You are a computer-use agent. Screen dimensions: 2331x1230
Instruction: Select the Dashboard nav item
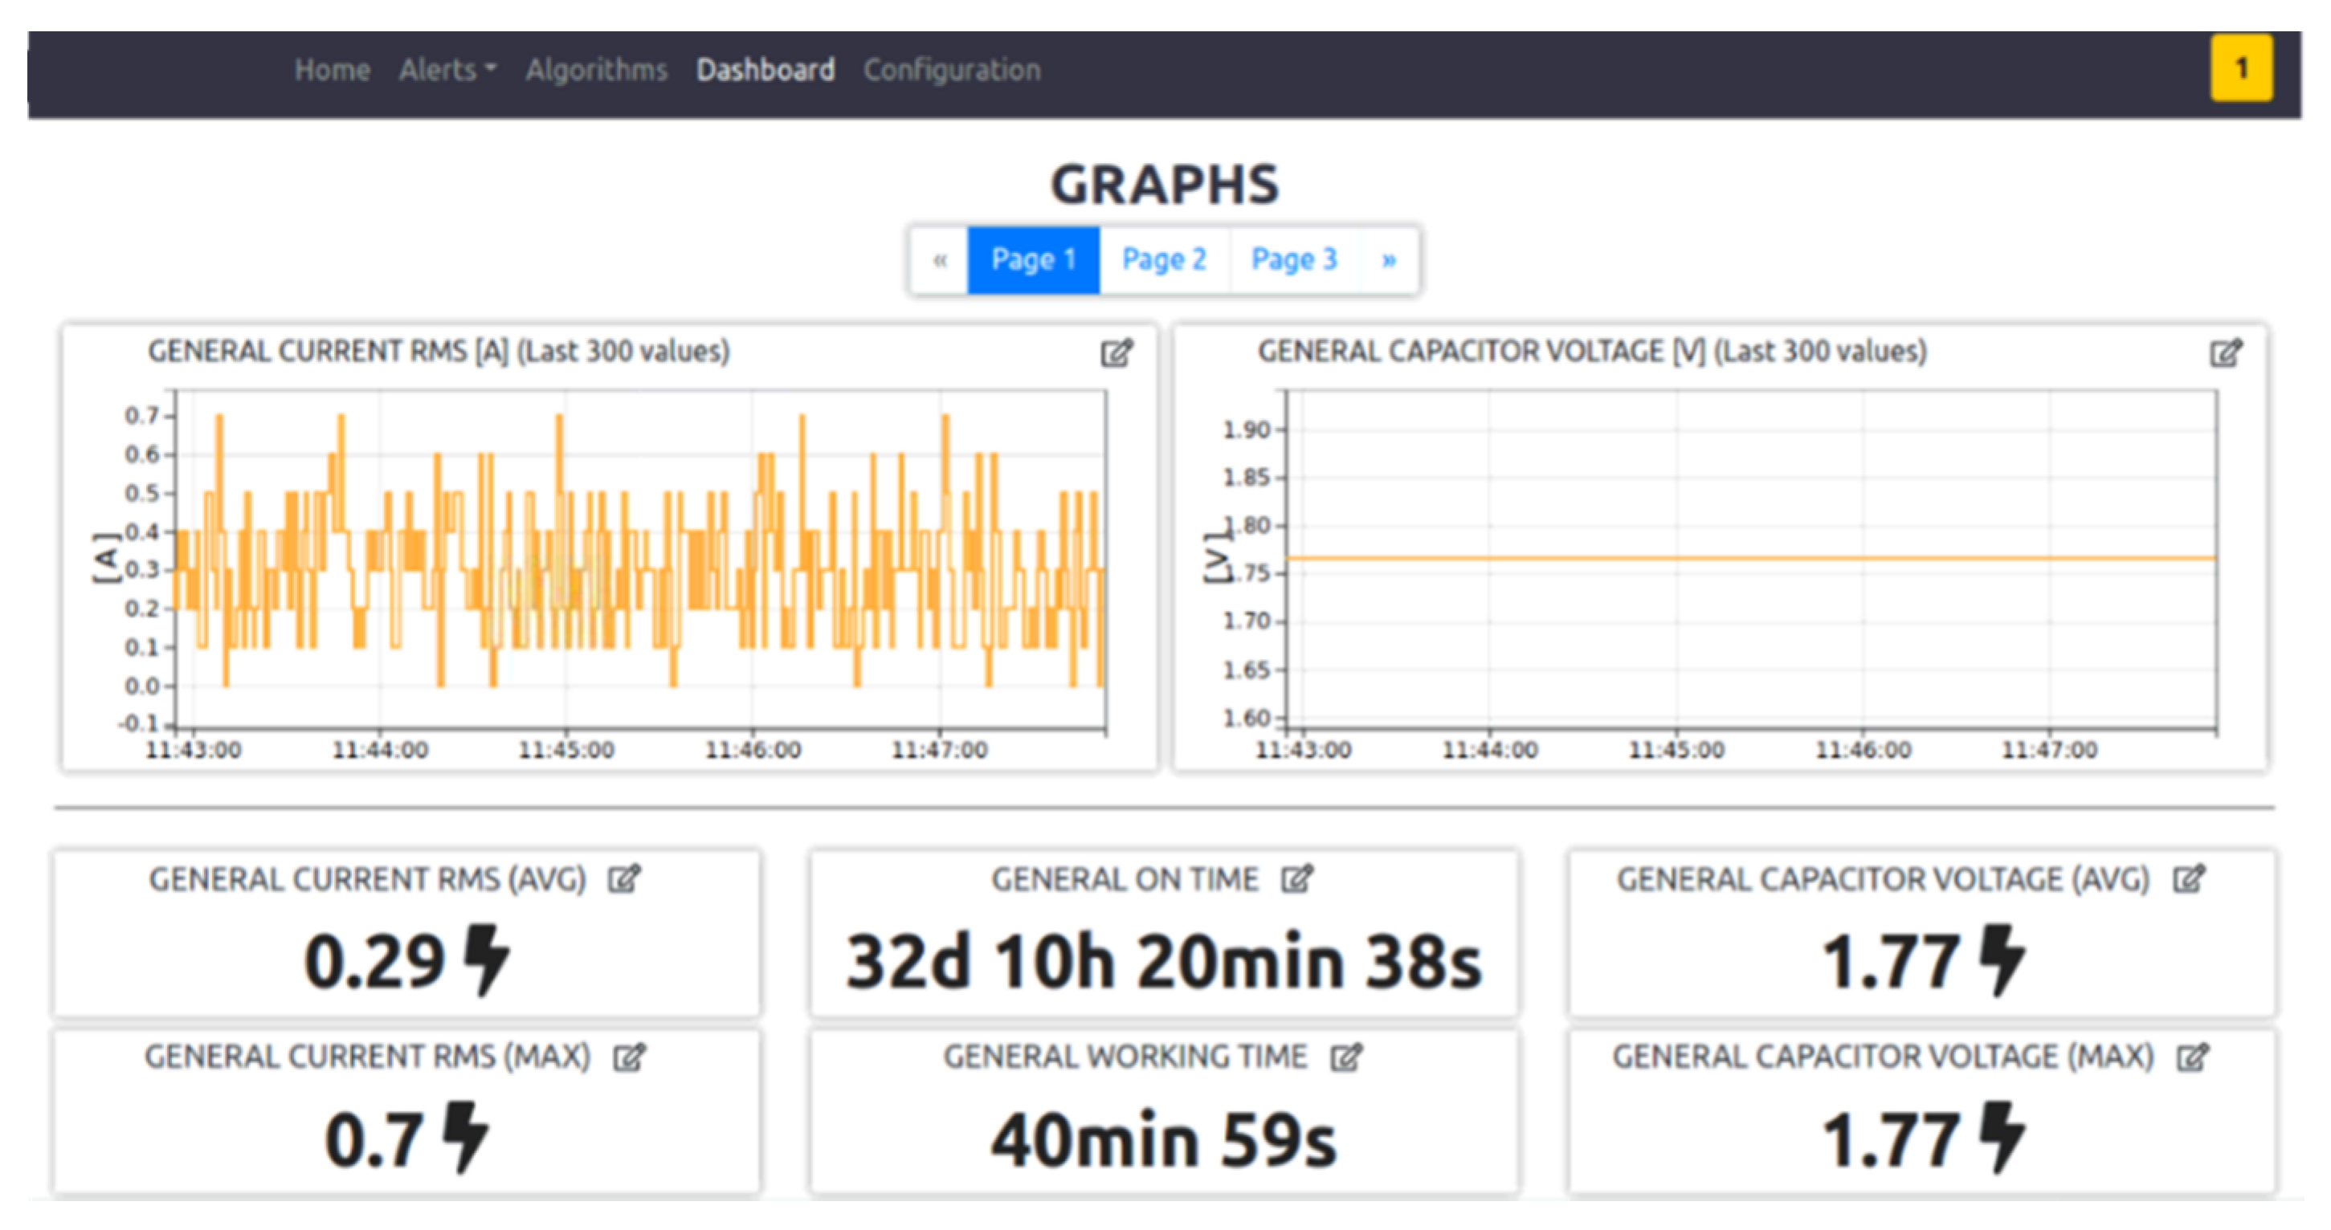(x=765, y=70)
